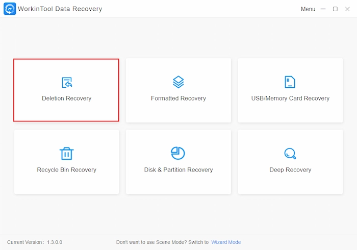357x250 pixels.
Task: Open Recycle Bin Recovery label
Action: tap(66, 170)
